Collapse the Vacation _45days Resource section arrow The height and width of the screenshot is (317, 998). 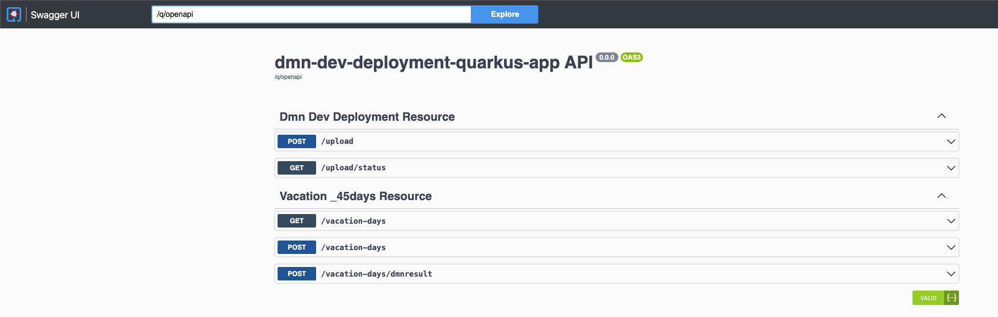coord(942,196)
